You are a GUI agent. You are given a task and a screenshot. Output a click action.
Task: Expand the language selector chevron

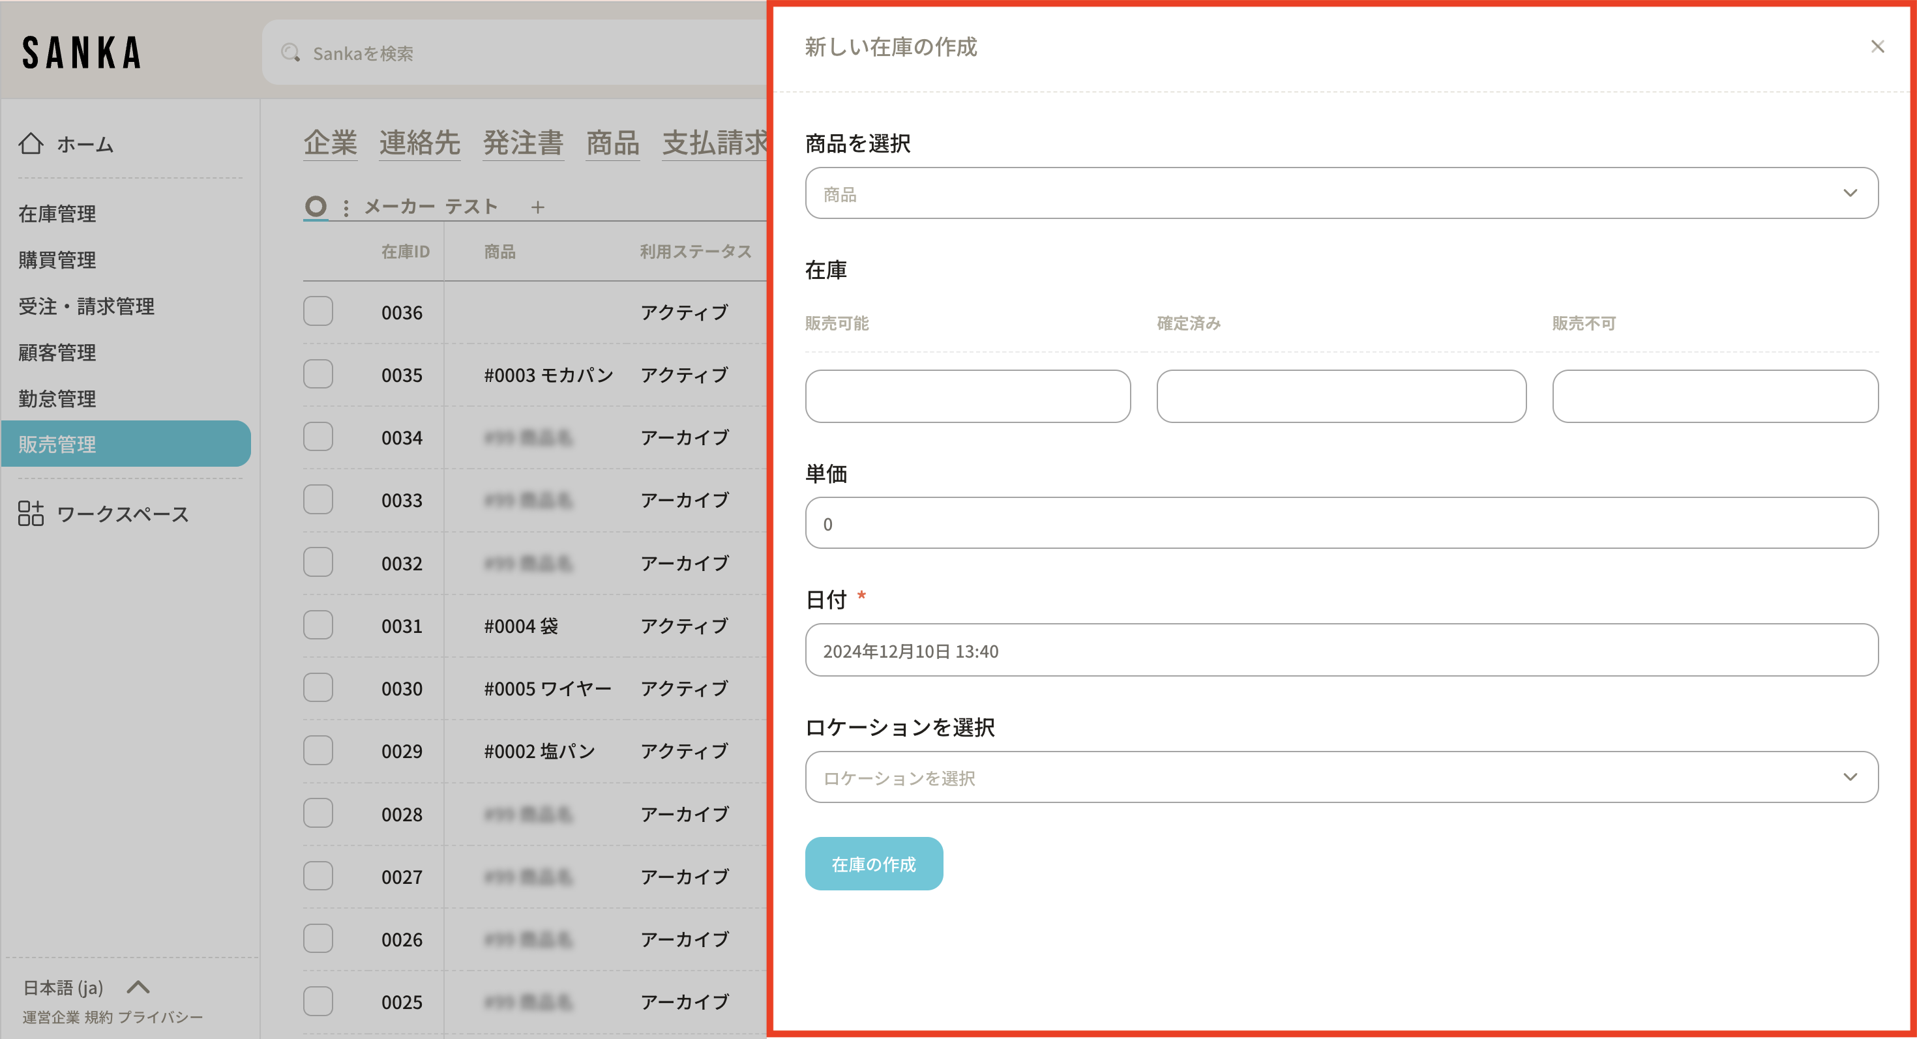pyautogui.click(x=138, y=987)
